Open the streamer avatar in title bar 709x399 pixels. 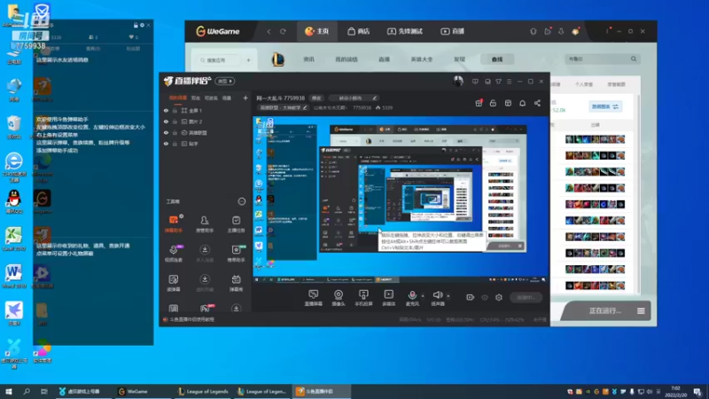click(x=458, y=81)
